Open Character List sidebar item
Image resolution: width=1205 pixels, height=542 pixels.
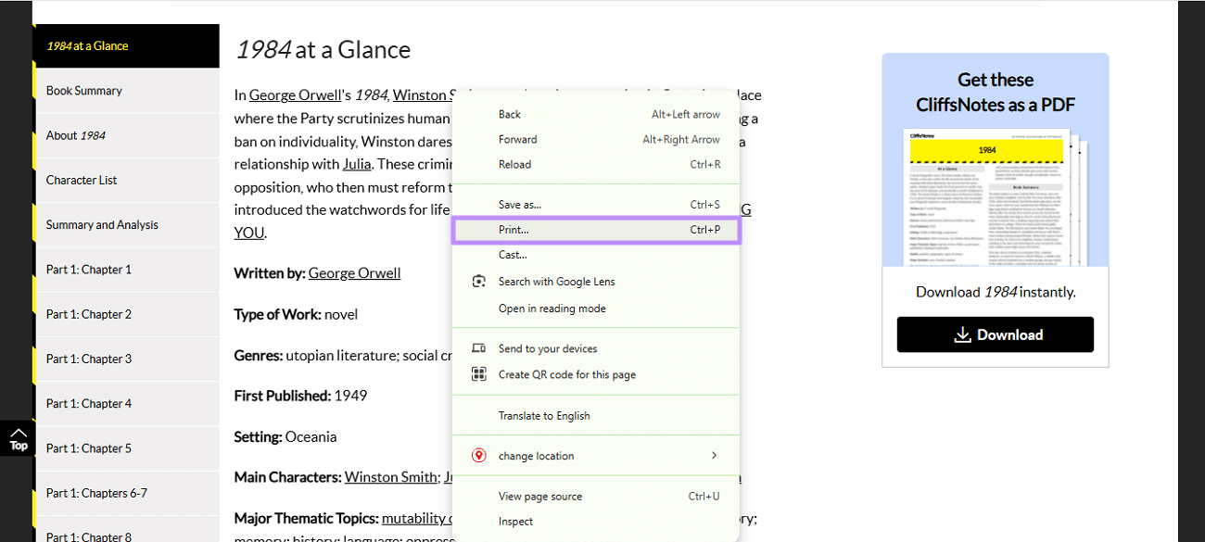(x=82, y=180)
